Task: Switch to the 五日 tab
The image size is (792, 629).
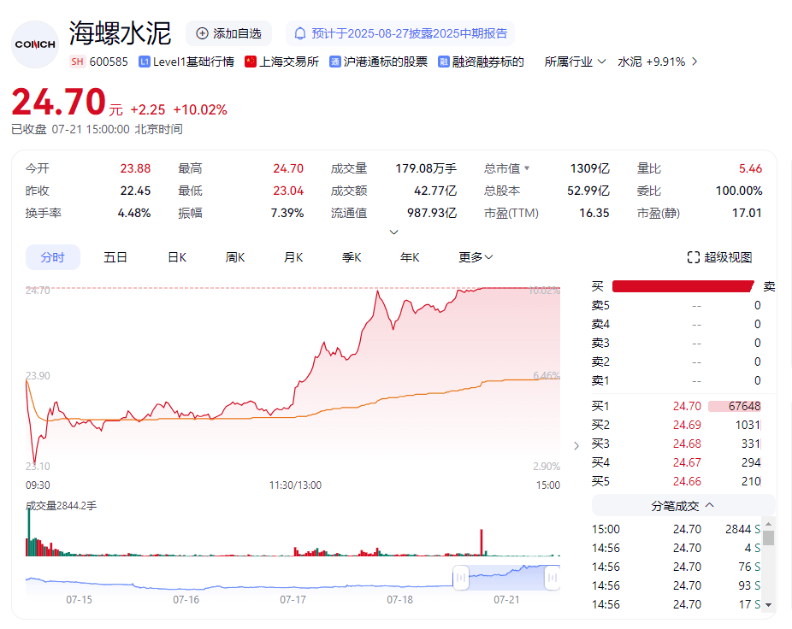Action: tap(115, 257)
